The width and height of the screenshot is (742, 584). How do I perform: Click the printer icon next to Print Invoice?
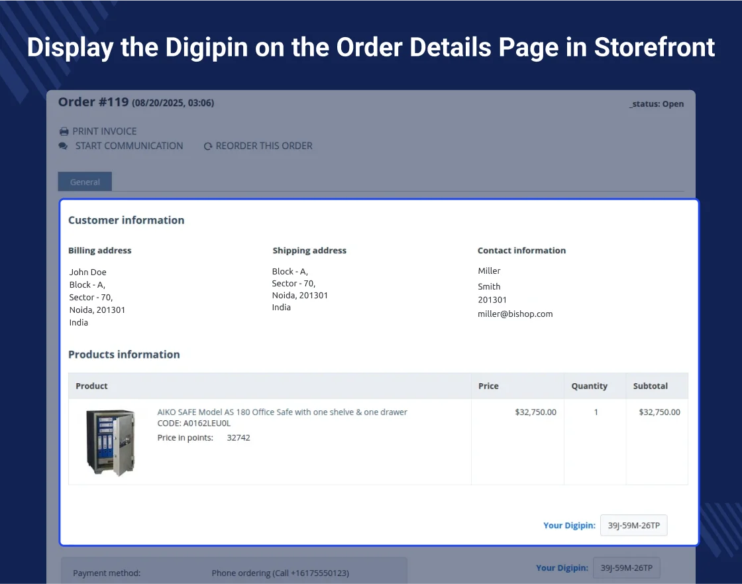[x=64, y=131]
